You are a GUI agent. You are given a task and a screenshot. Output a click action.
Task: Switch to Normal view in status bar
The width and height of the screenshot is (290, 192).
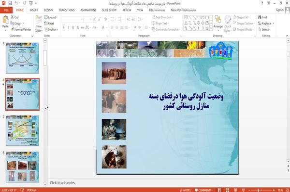point(219,190)
